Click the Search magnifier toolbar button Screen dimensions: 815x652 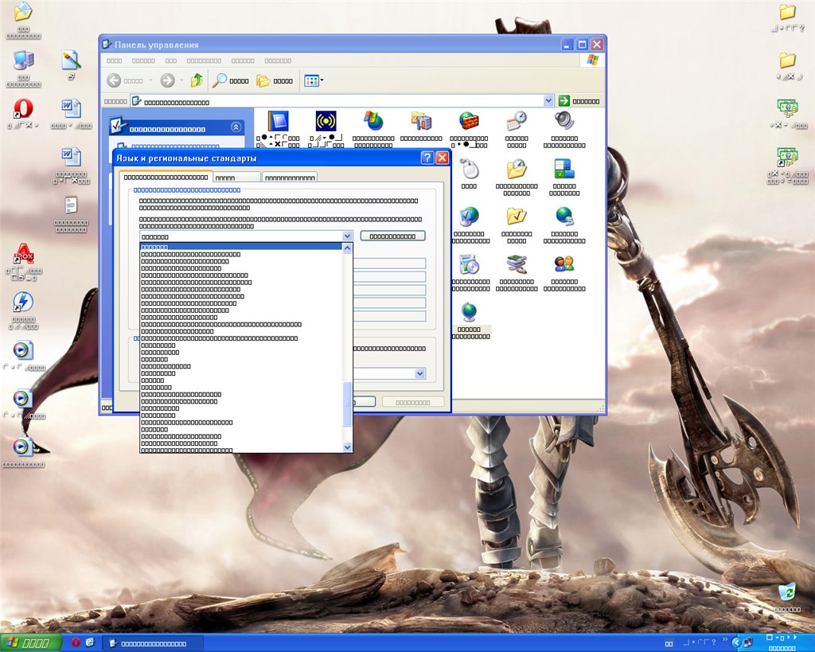[231, 80]
